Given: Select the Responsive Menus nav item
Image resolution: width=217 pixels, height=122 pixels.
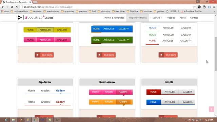Looking at the screenshot, I should [x=138, y=18].
